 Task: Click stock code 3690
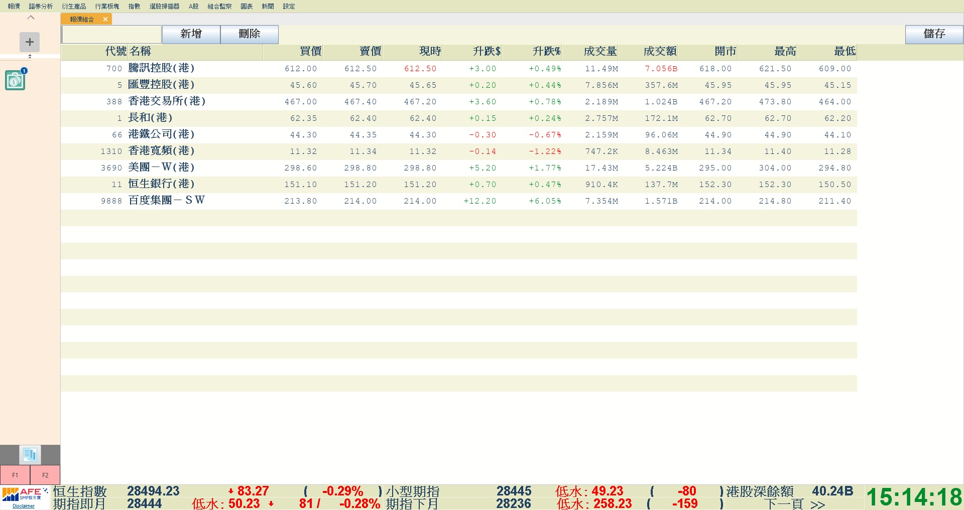(x=111, y=168)
